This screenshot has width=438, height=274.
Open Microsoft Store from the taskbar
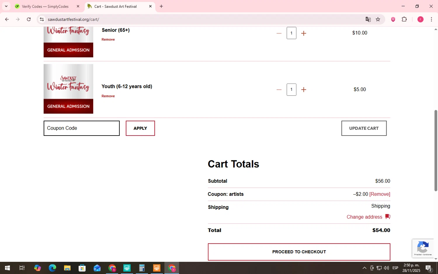coord(82,268)
